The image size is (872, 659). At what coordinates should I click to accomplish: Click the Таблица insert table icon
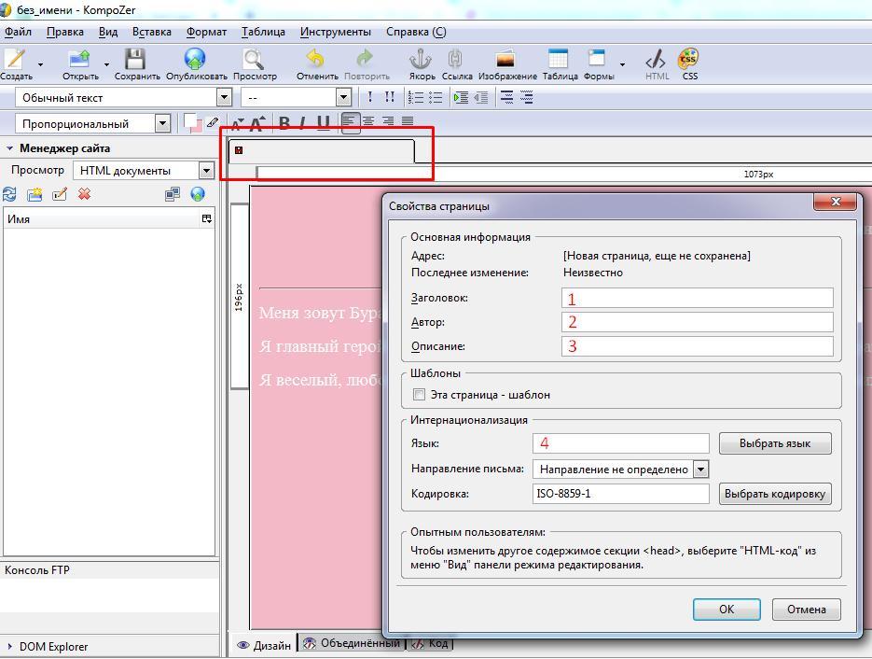coord(558,59)
